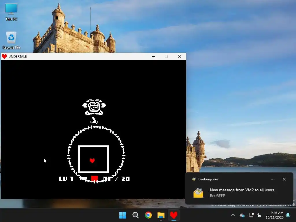The width and height of the screenshot is (296, 222).
Task: Open the This PC desktop icon
Action: [x=11, y=12]
